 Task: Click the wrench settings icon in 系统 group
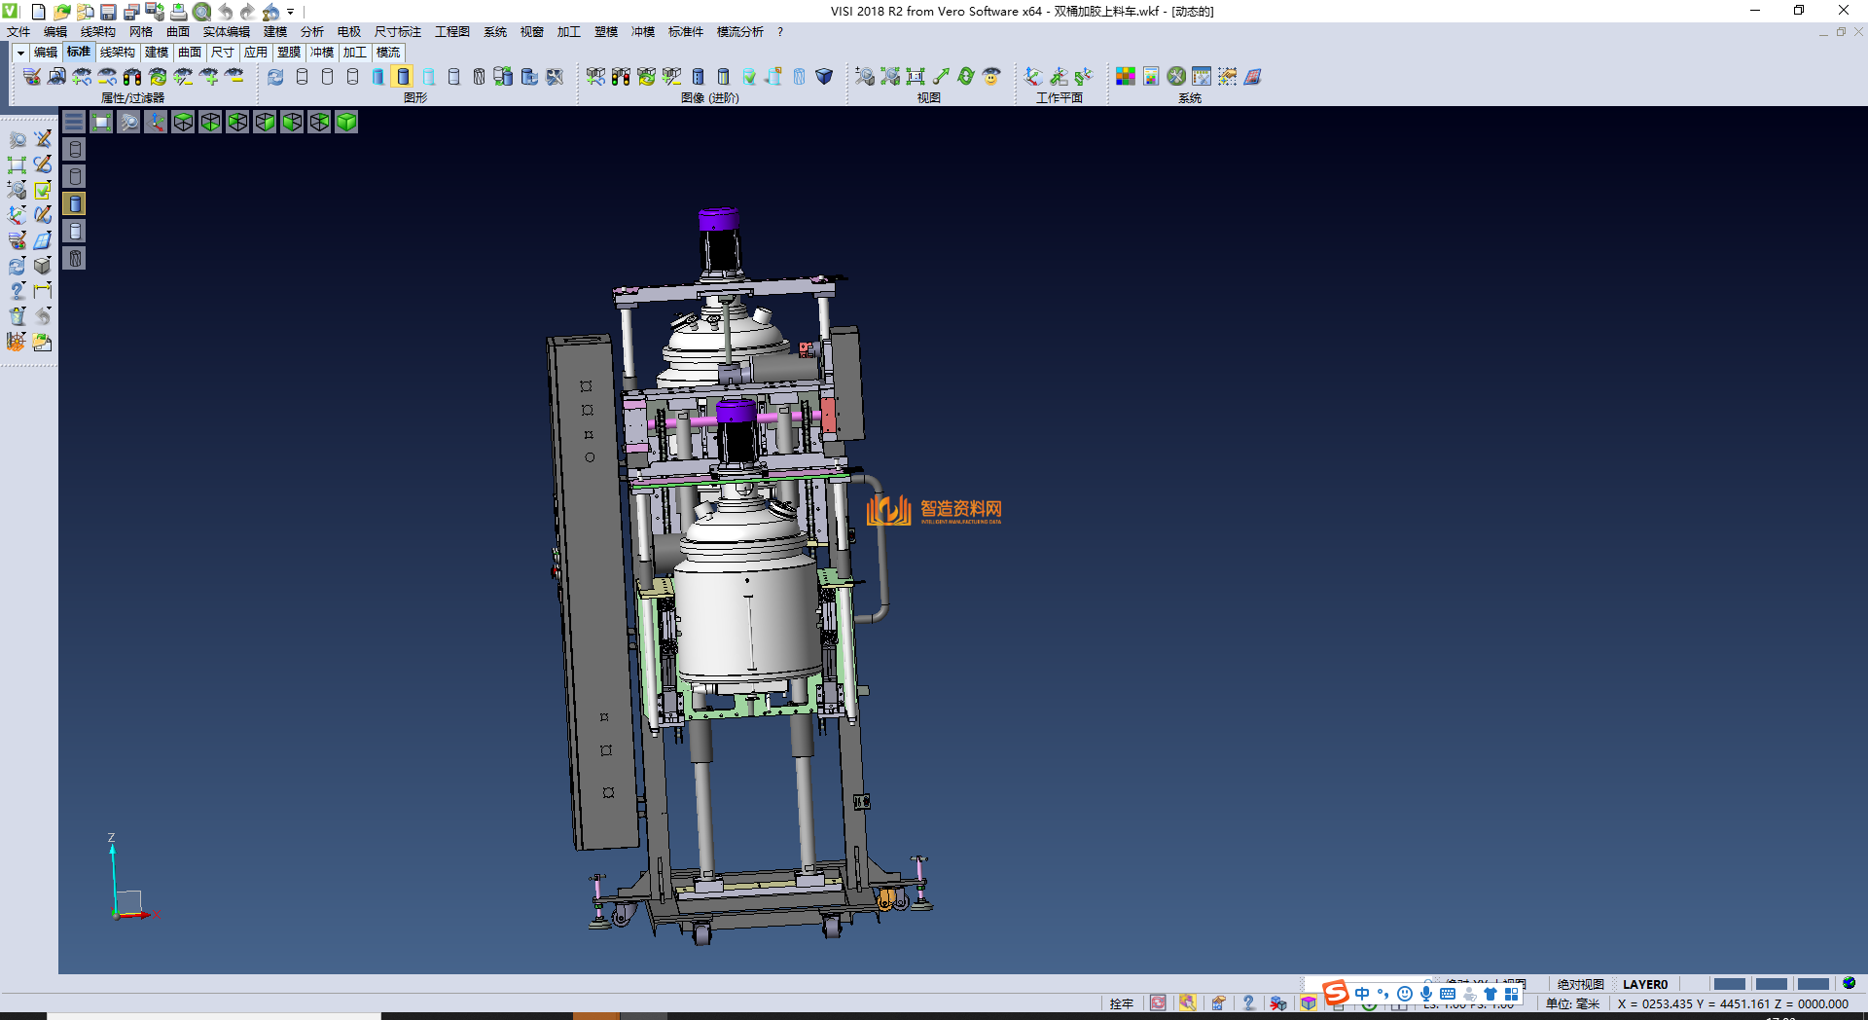tap(1176, 76)
